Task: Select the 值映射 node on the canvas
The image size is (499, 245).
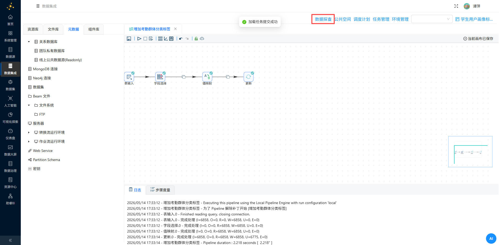Action: [x=207, y=77]
